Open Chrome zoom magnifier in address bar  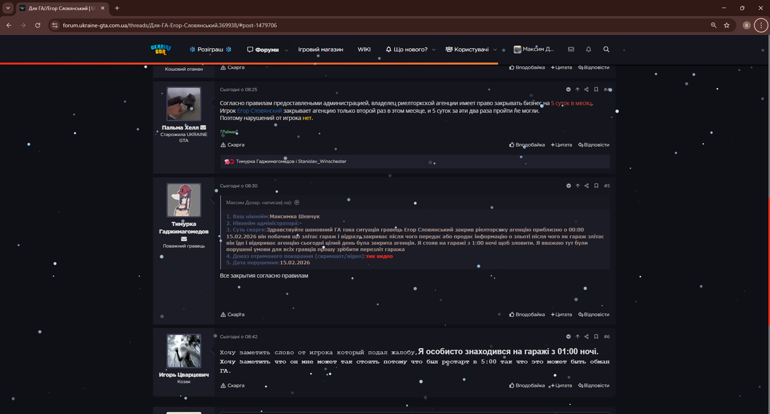tap(713, 25)
